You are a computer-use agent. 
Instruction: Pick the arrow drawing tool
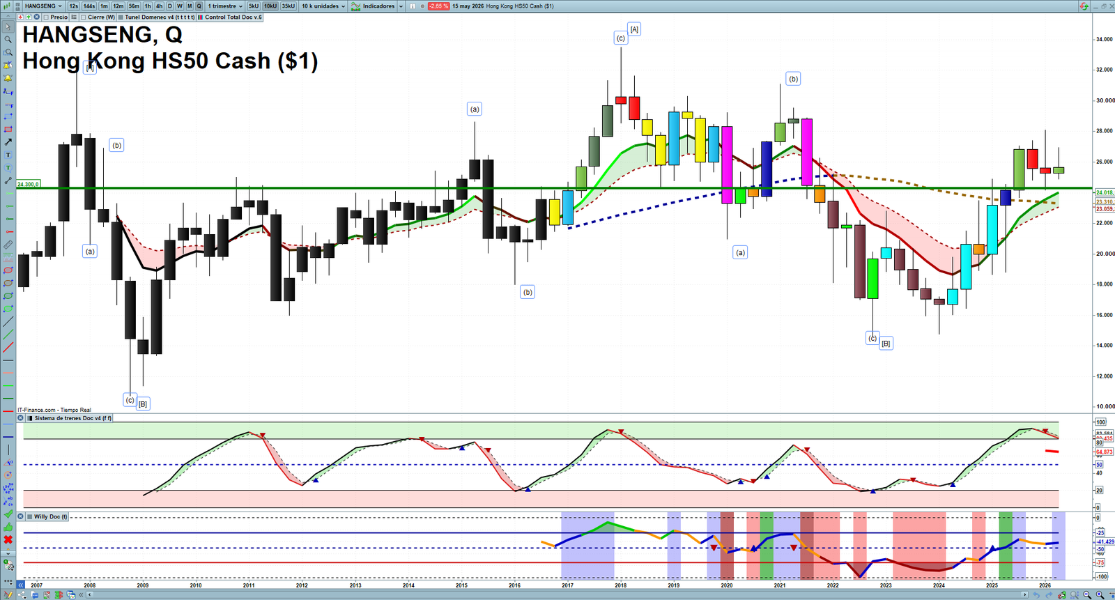[x=8, y=142]
